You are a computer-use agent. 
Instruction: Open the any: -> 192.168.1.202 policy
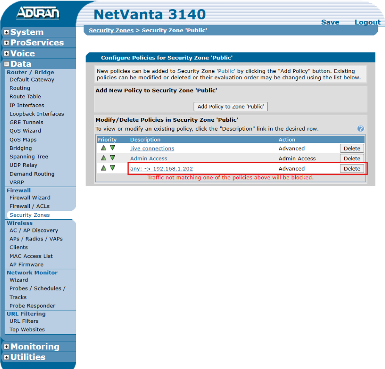161,169
